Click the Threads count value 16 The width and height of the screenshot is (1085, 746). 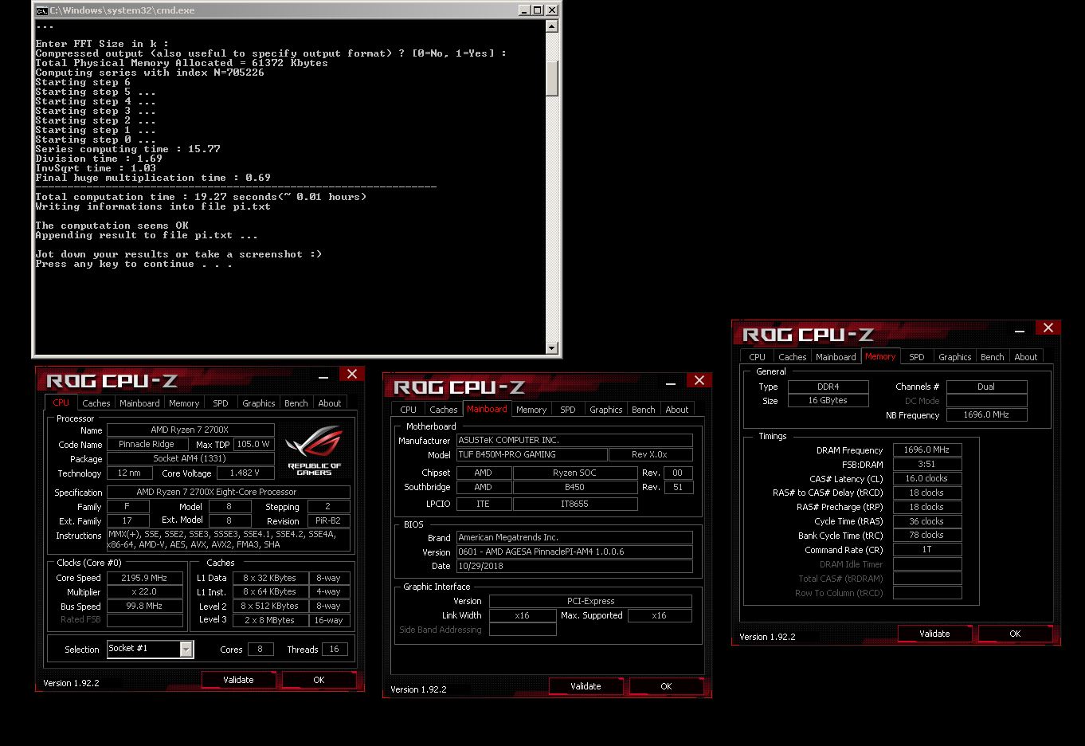(x=335, y=649)
